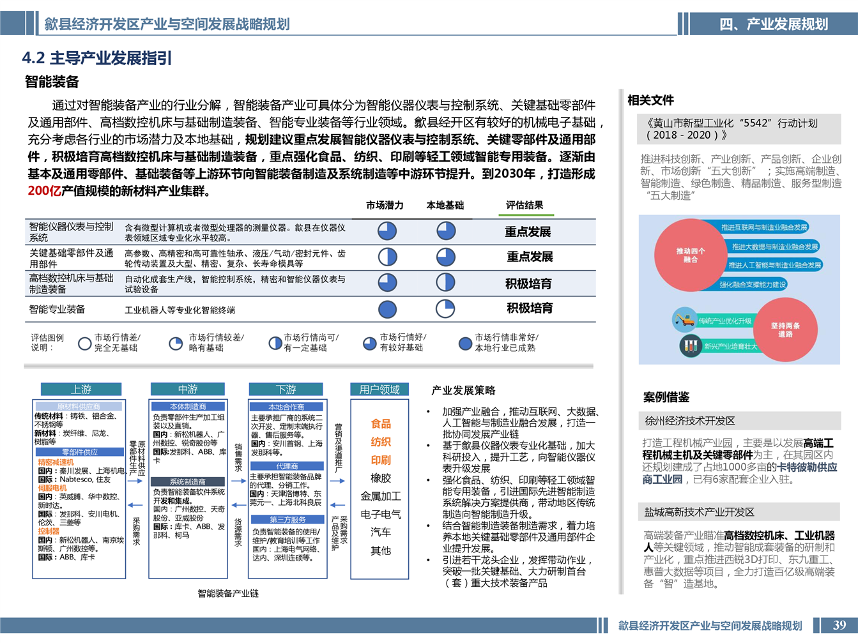Viewport: 858px width, 643px height.
Task: Click the 市场潜力 column header
Action: coord(385,205)
